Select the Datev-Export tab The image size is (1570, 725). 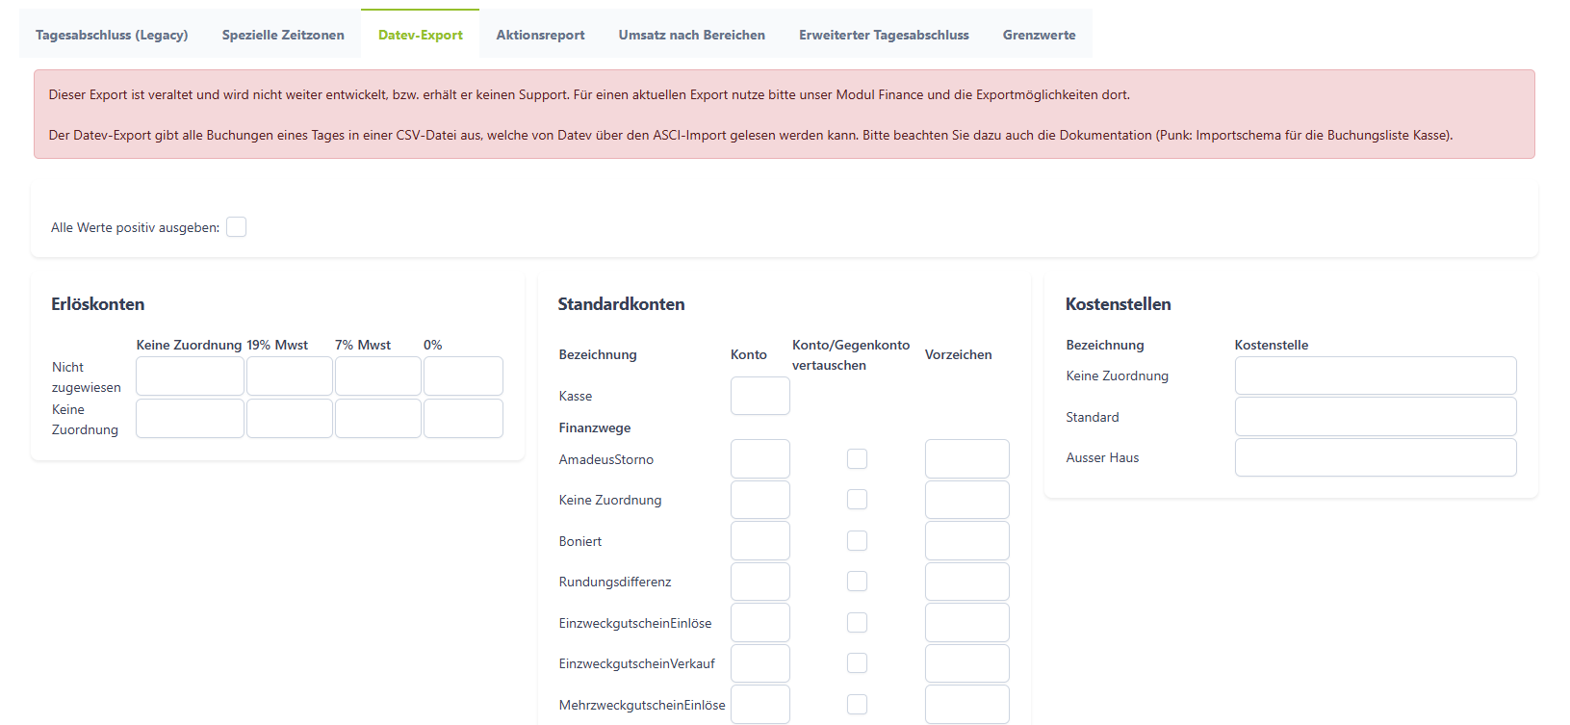click(421, 35)
